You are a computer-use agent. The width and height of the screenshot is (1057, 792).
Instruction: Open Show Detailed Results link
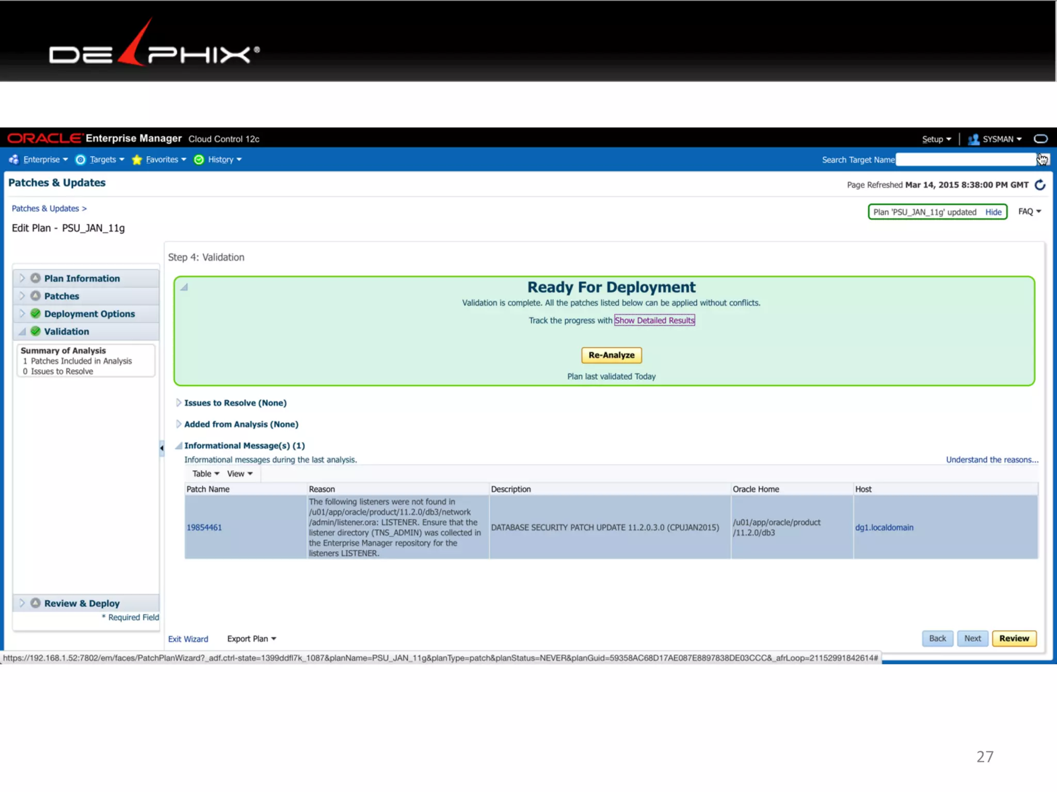pyautogui.click(x=654, y=320)
